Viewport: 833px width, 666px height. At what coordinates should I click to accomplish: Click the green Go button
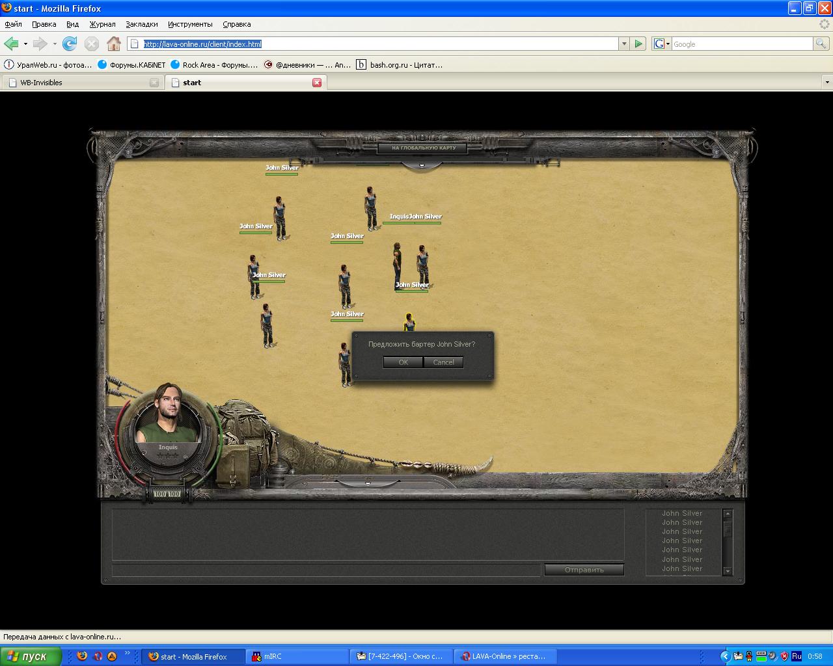[638, 44]
